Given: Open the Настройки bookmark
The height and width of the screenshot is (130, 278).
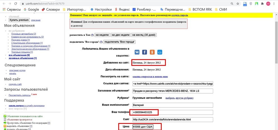Looking at the screenshot, I should [x=101, y=9].
